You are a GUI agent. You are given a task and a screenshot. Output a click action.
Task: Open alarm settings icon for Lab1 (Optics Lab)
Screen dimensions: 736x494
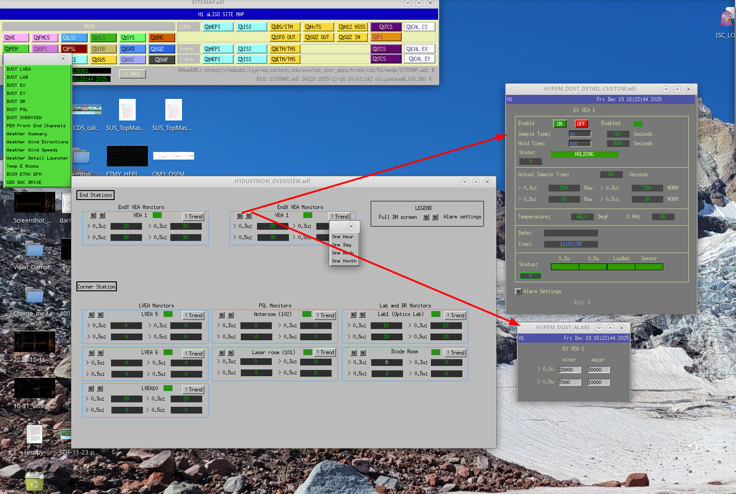pos(363,315)
